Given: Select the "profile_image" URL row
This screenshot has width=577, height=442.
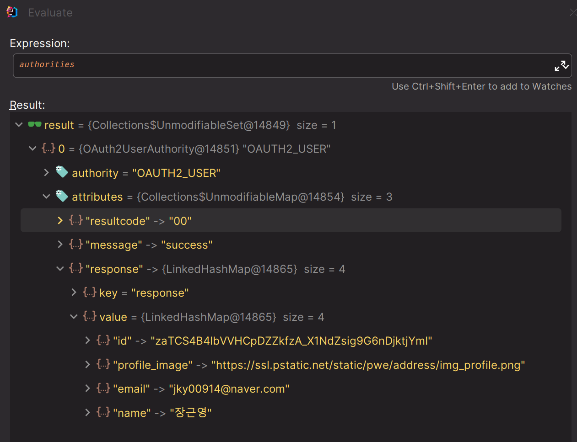Looking at the screenshot, I should coord(320,365).
